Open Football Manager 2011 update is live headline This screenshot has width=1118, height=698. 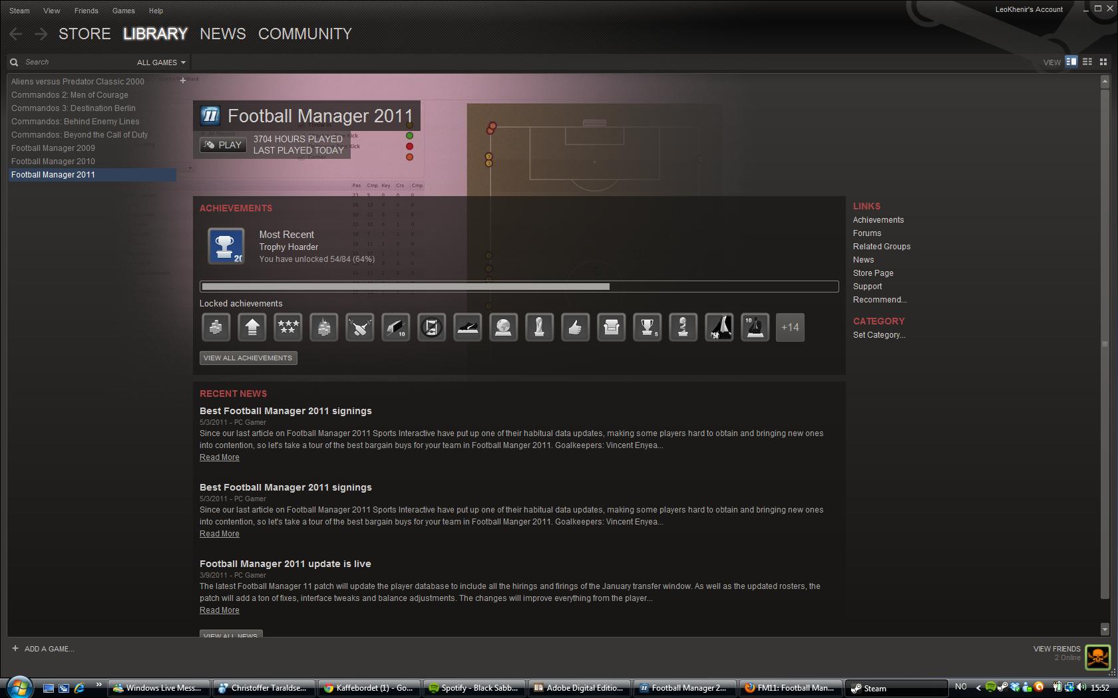pyautogui.click(x=285, y=564)
